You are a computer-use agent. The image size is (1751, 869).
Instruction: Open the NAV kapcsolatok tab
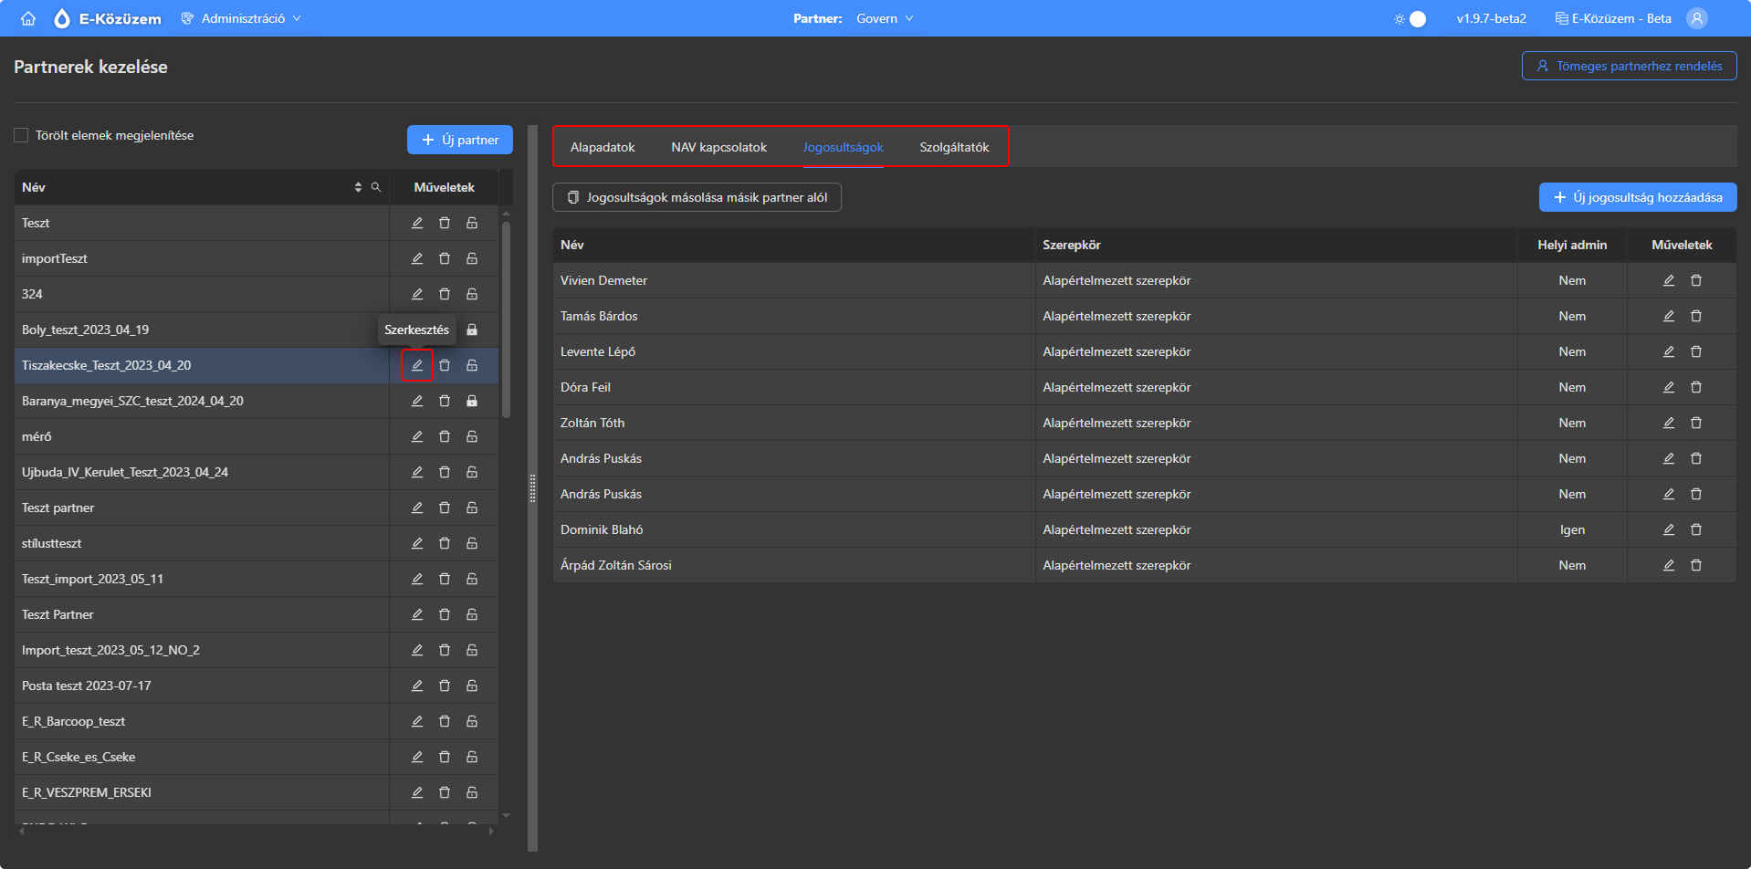(x=718, y=147)
